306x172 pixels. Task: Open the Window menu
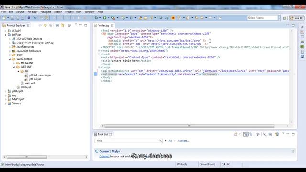coord(89,12)
